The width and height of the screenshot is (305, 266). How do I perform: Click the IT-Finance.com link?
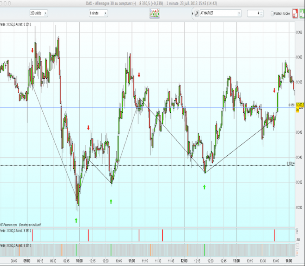pyautogui.click(x=9, y=225)
